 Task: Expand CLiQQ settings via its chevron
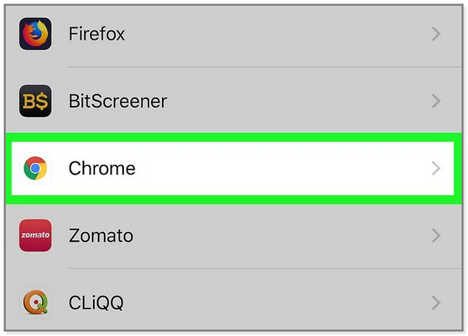coord(436,303)
